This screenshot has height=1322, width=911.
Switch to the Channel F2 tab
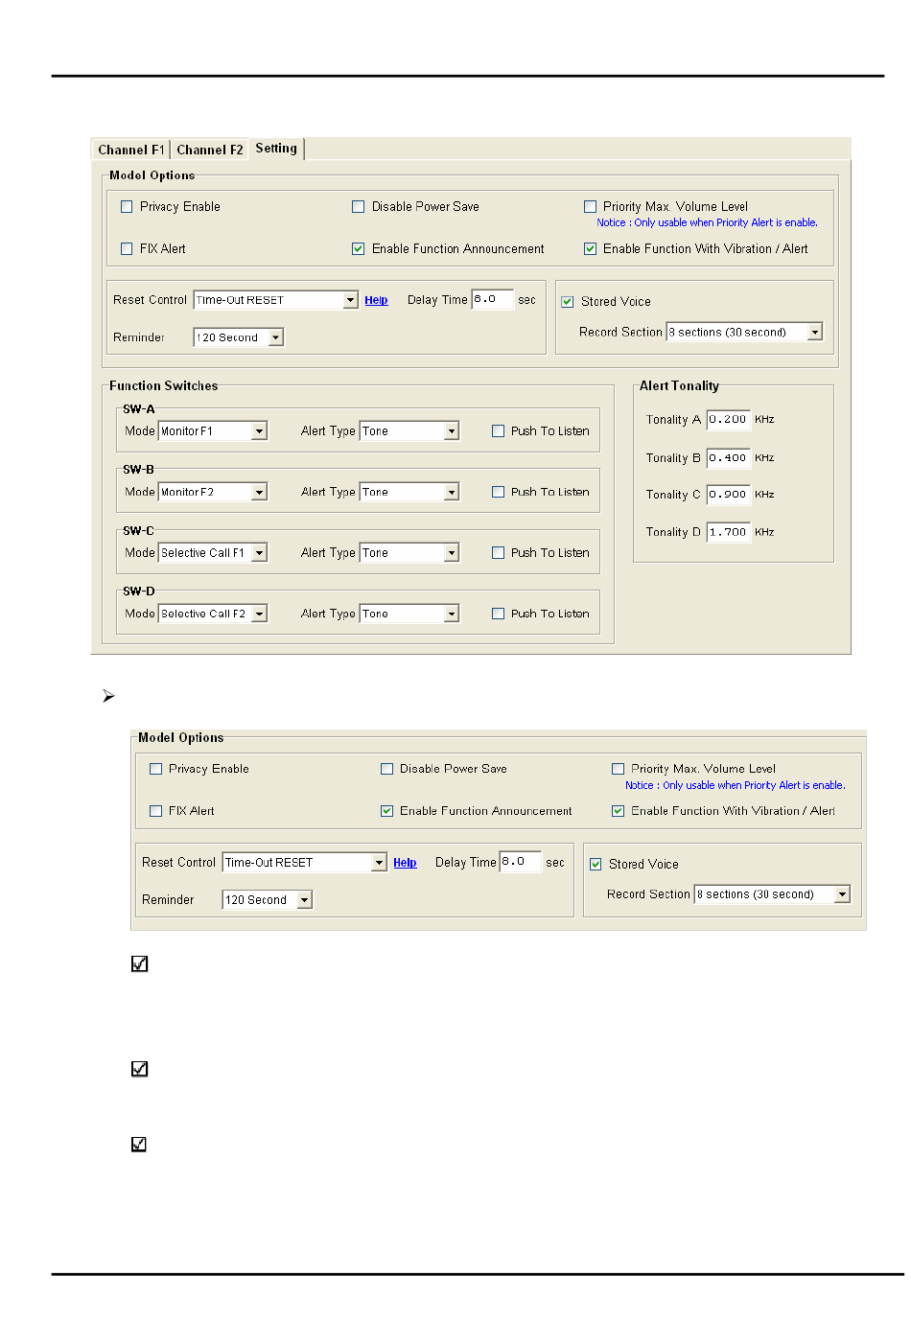[209, 150]
